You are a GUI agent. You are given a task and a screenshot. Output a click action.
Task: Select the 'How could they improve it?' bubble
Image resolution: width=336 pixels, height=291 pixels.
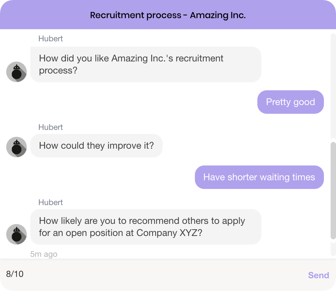coord(96,146)
